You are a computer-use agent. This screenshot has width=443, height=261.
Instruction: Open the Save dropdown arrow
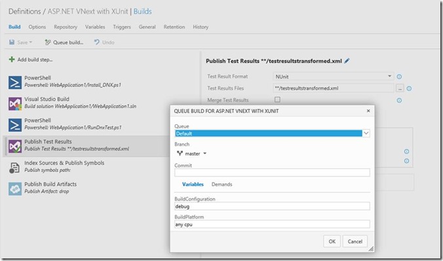point(31,43)
